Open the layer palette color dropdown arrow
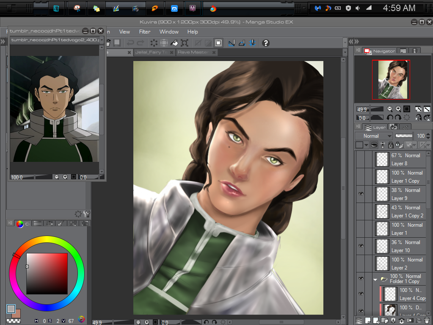433x325 pixels. point(367,145)
